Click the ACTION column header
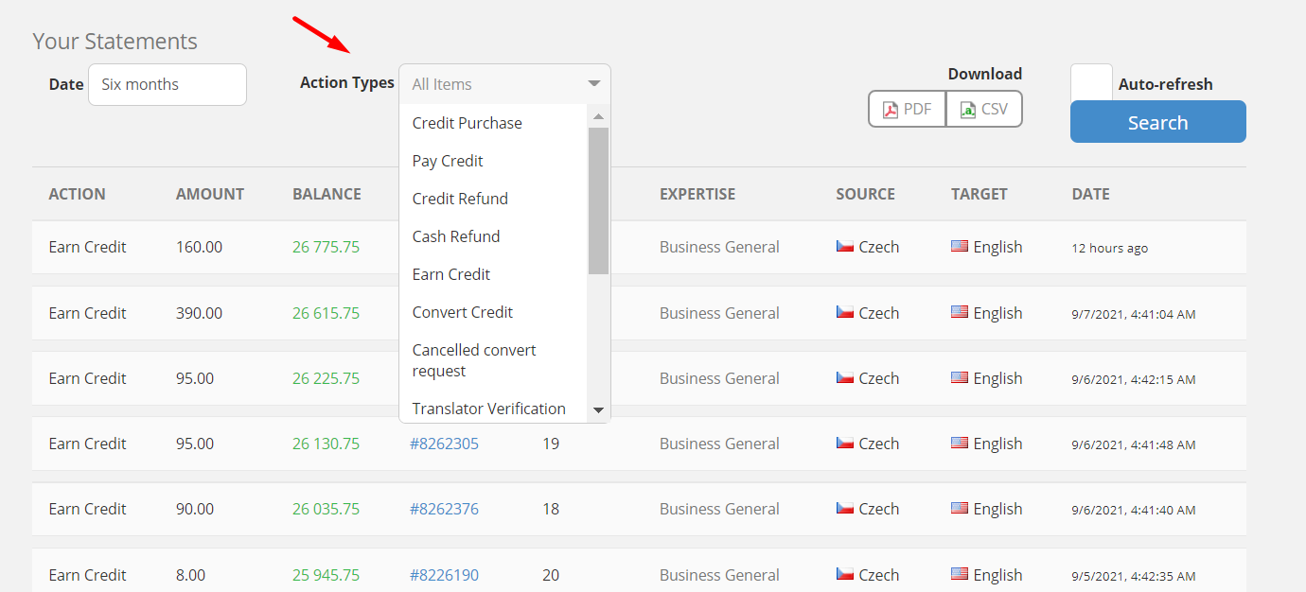Screen dimensions: 1306x592 pyautogui.click(x=78, y=194)
